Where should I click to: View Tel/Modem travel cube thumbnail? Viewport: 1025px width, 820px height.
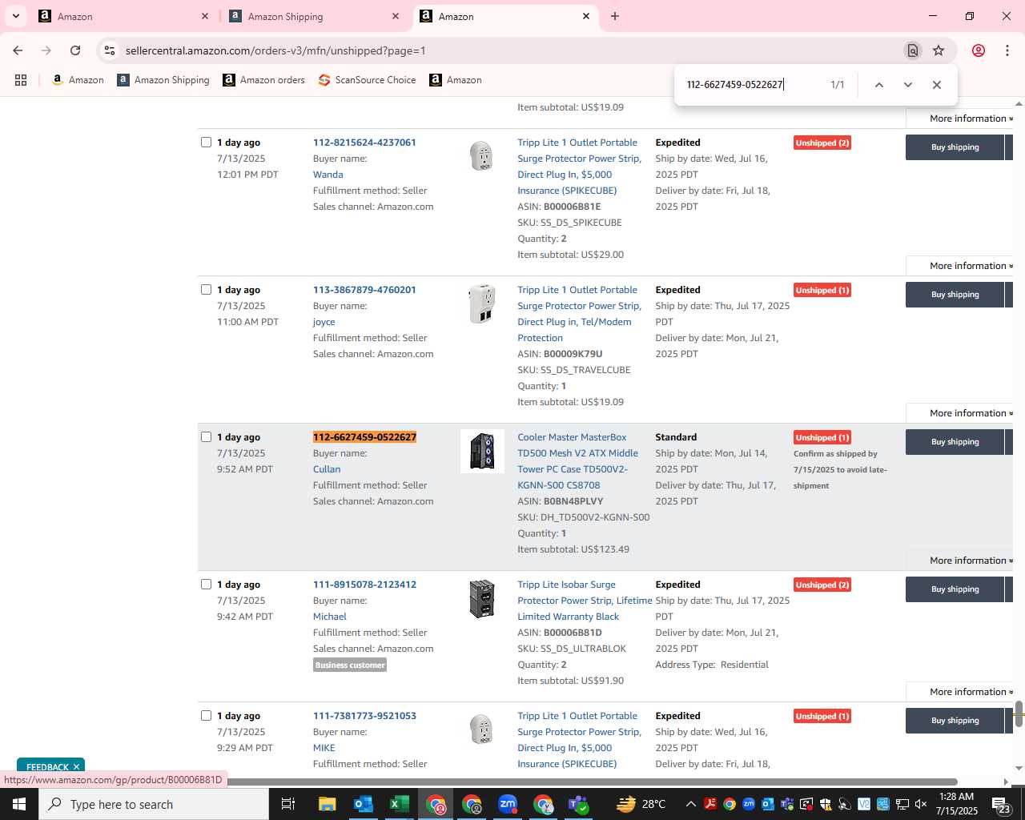pos(482,304)
